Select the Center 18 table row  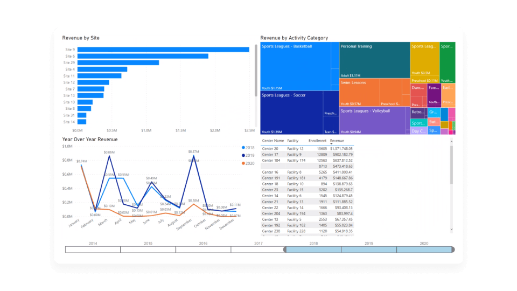(308, 184)
